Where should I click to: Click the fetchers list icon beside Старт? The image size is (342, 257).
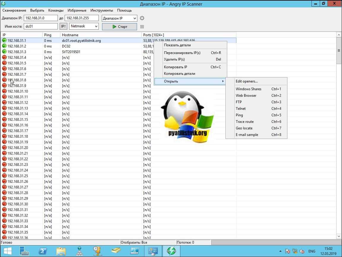tap(142, 27)
